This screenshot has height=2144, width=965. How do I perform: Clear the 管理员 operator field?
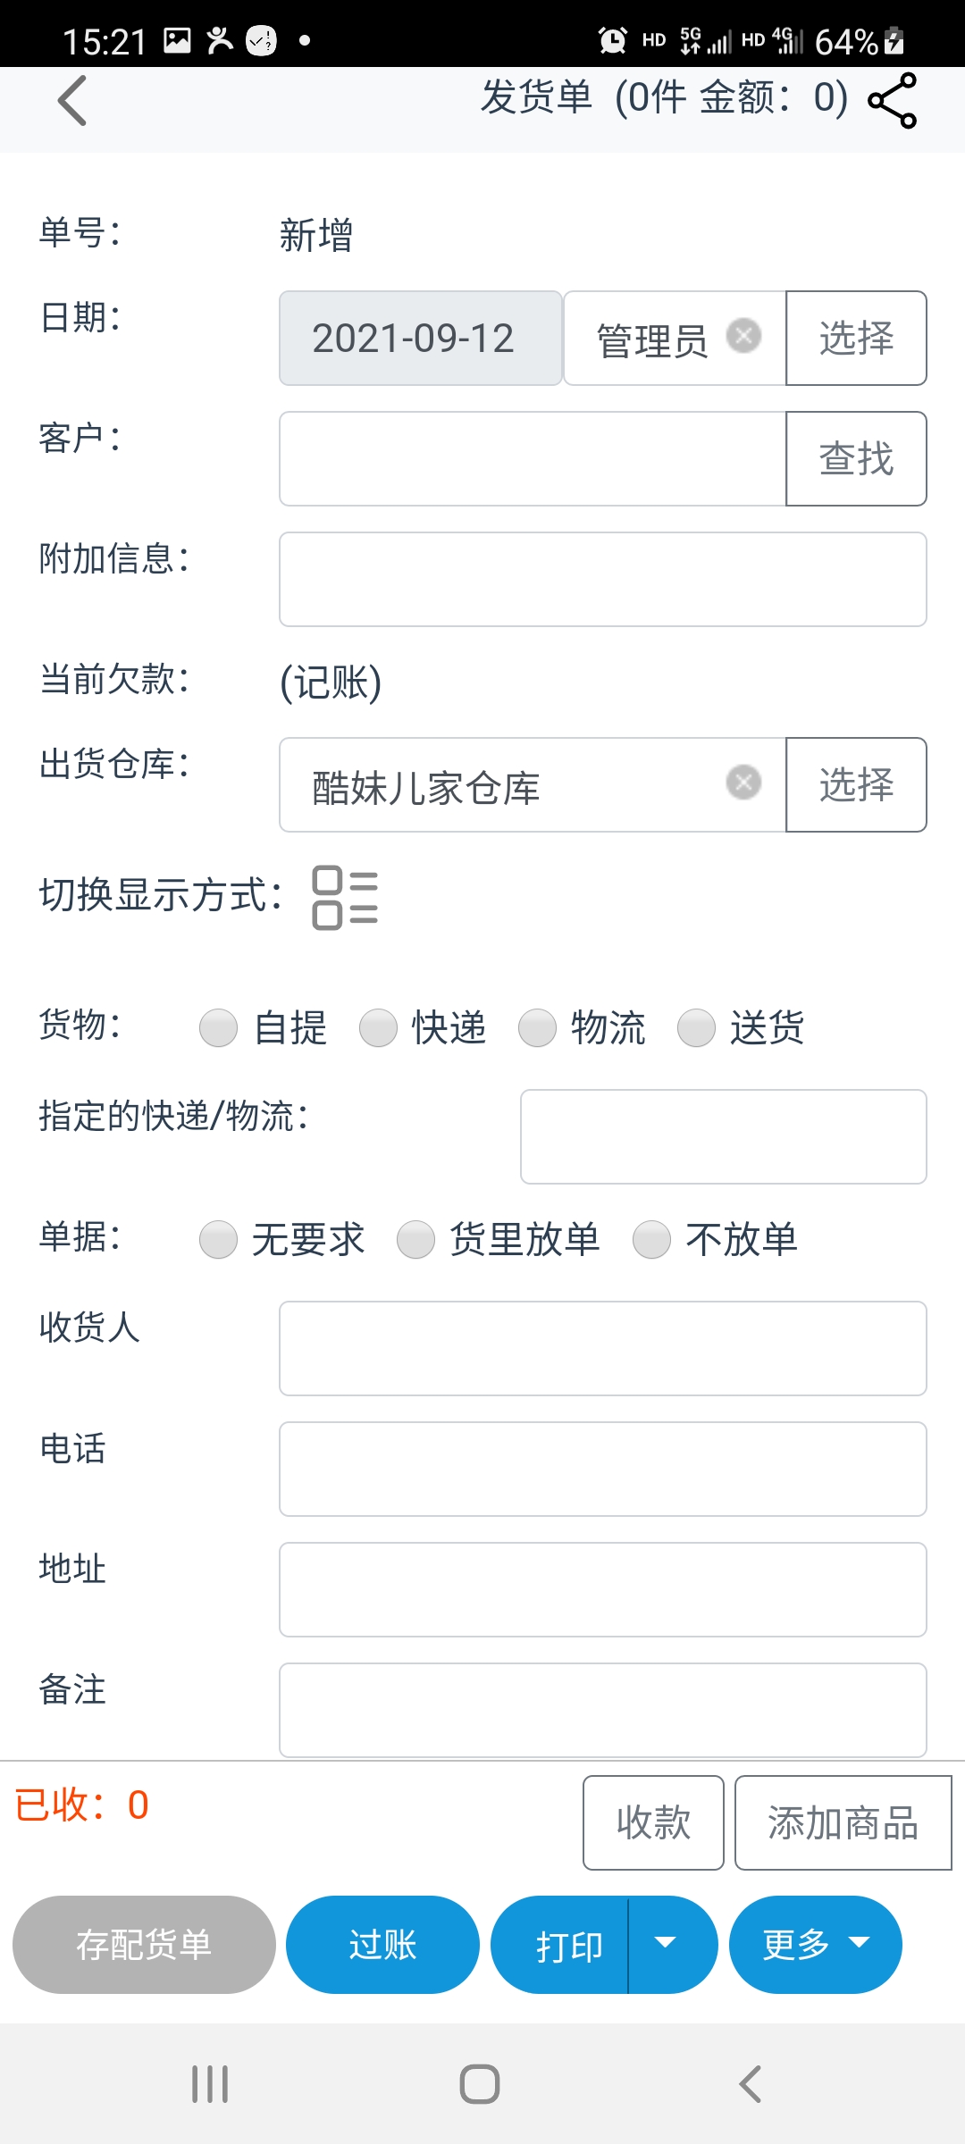click(743, 337)
